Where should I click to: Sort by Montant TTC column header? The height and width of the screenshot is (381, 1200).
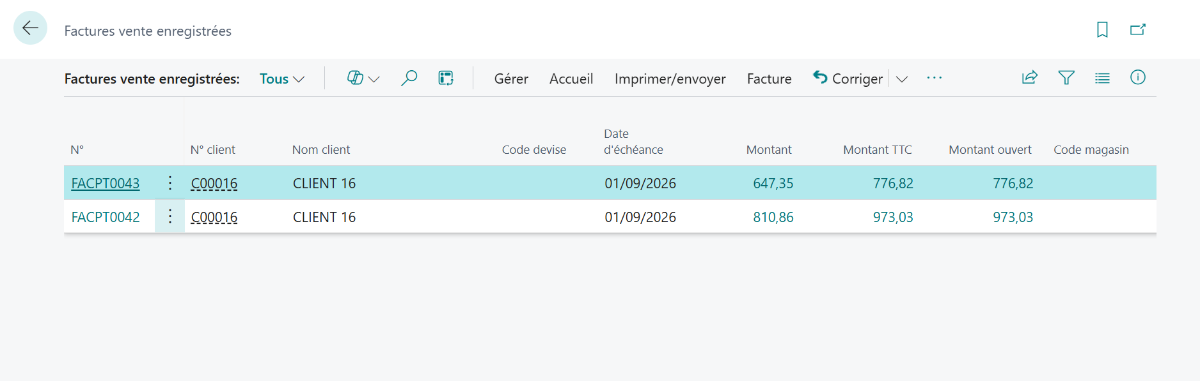coord(878,150)
